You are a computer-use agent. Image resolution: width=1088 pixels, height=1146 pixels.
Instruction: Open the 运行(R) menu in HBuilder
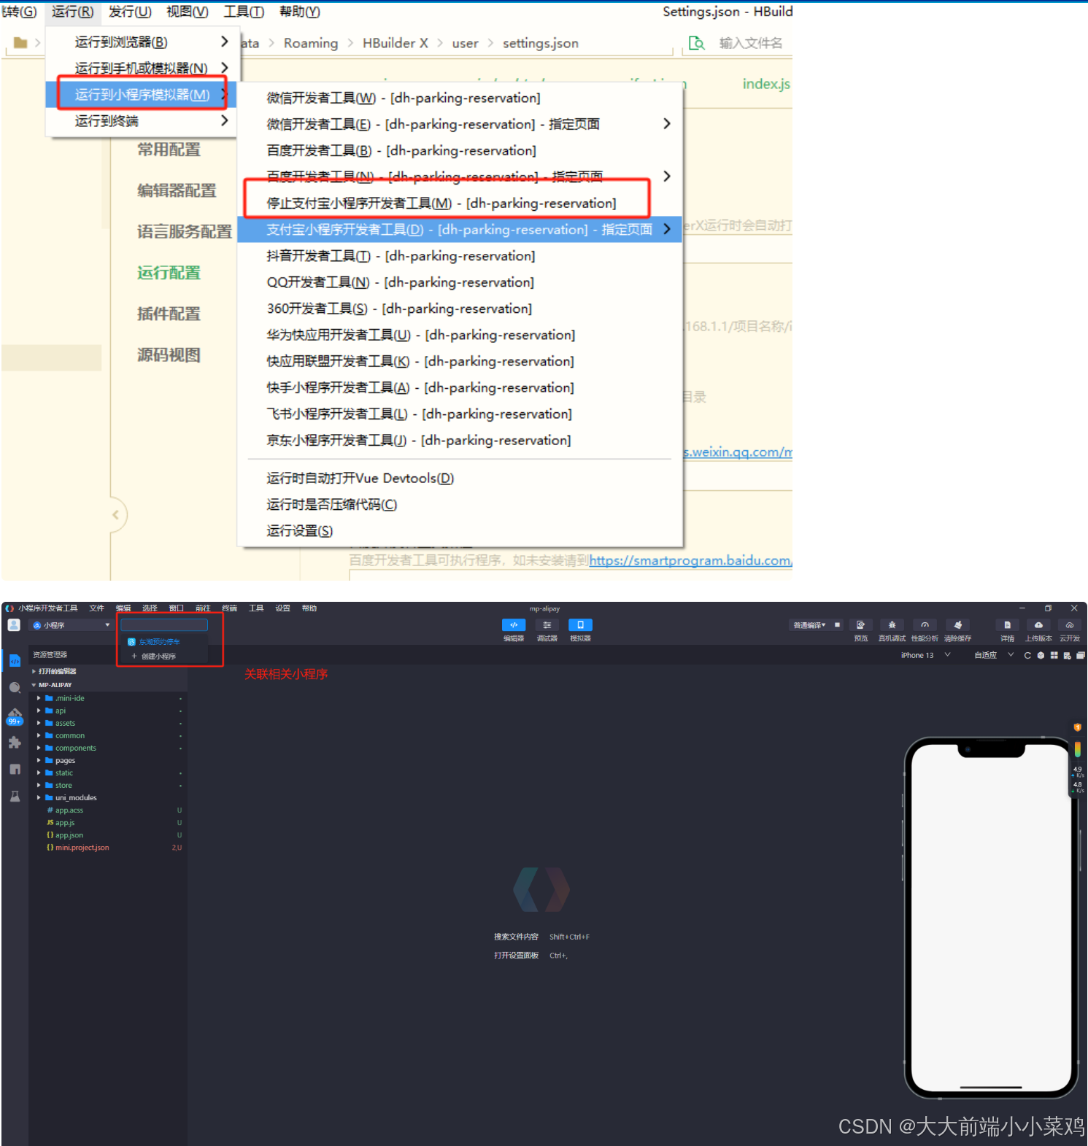point(72,12)
